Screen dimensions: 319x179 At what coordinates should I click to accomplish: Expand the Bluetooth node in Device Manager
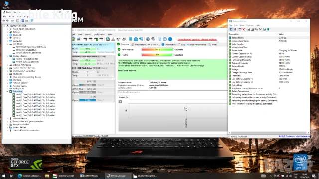[8, 35]
